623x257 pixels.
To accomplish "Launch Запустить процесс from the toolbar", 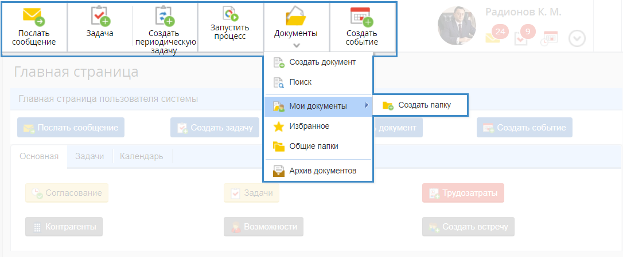I will tap(231, 14).
